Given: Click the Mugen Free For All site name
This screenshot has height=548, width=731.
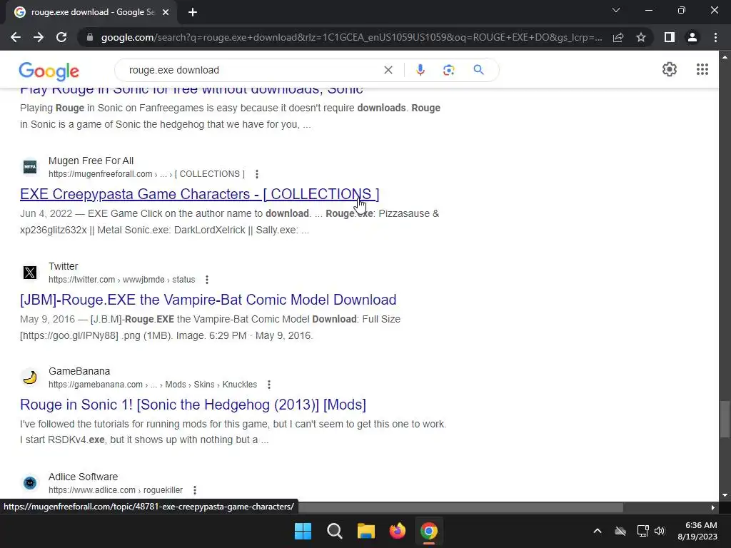Looking at the screenshot, I should (91, 161).
